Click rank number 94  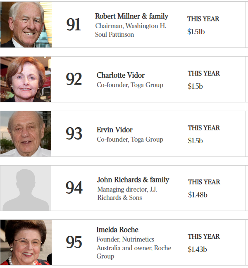74,187
